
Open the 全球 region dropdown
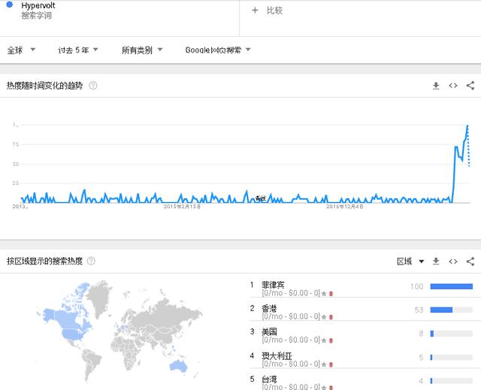point(21,50)
